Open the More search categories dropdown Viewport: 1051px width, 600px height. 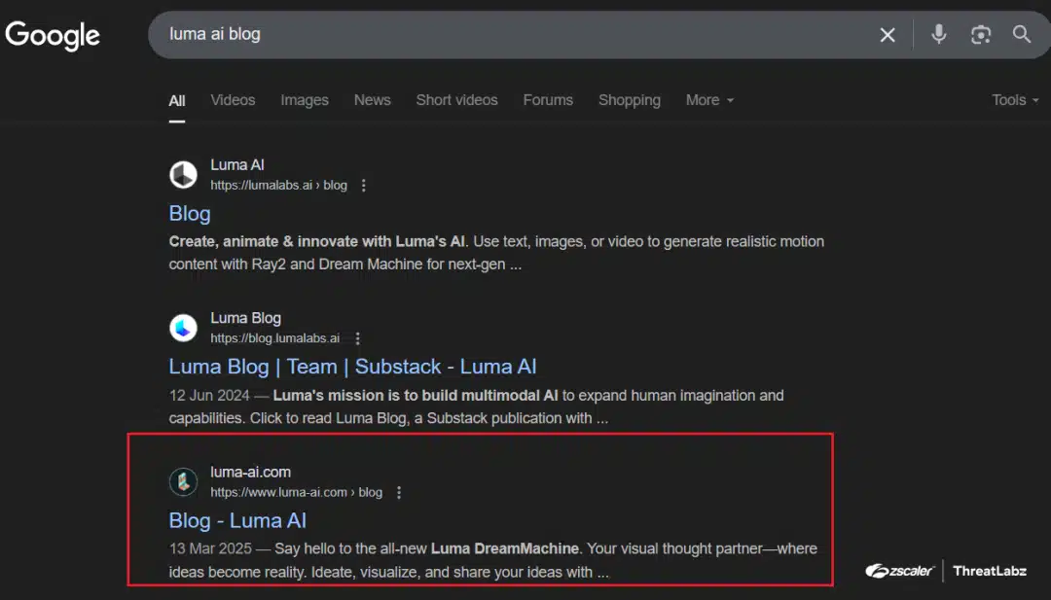(x=709, y=100)
